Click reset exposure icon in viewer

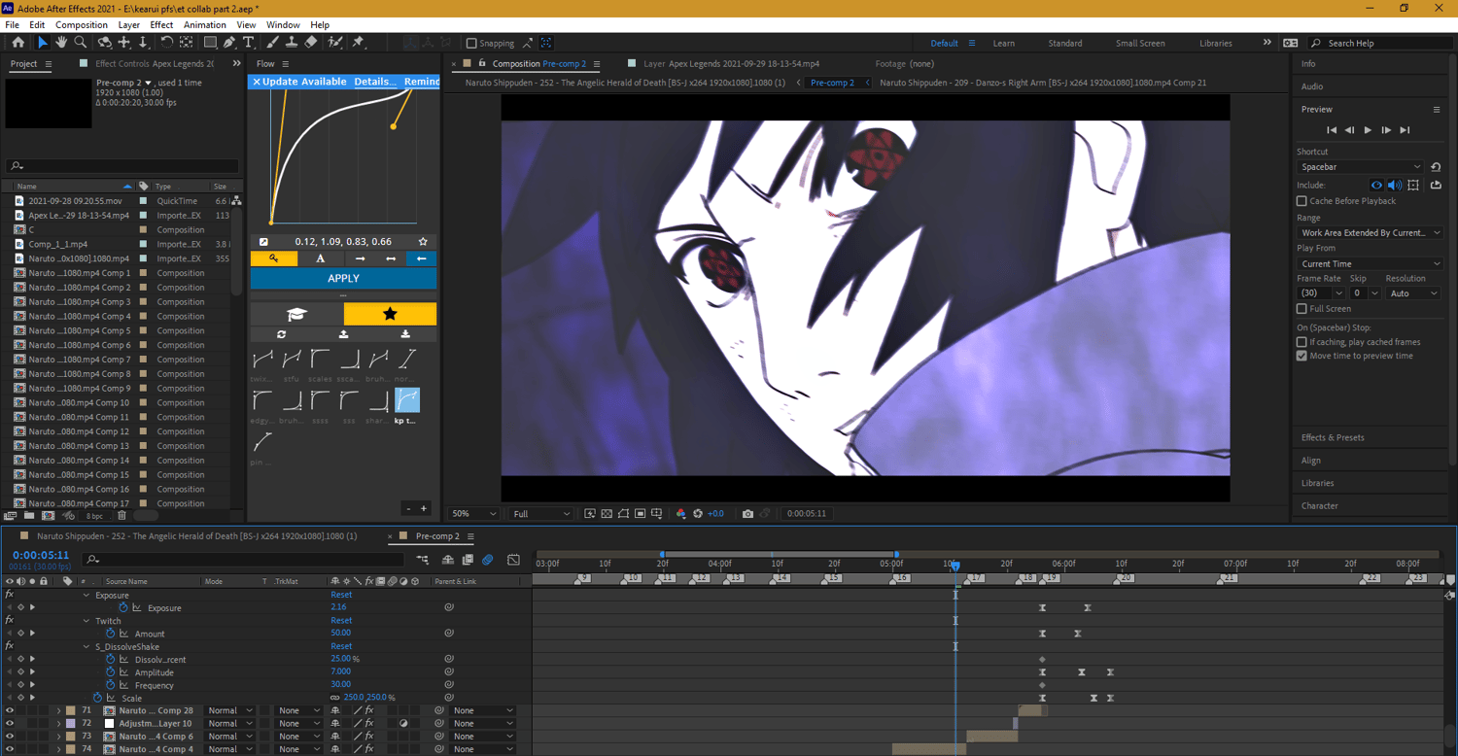click(697, 514)
